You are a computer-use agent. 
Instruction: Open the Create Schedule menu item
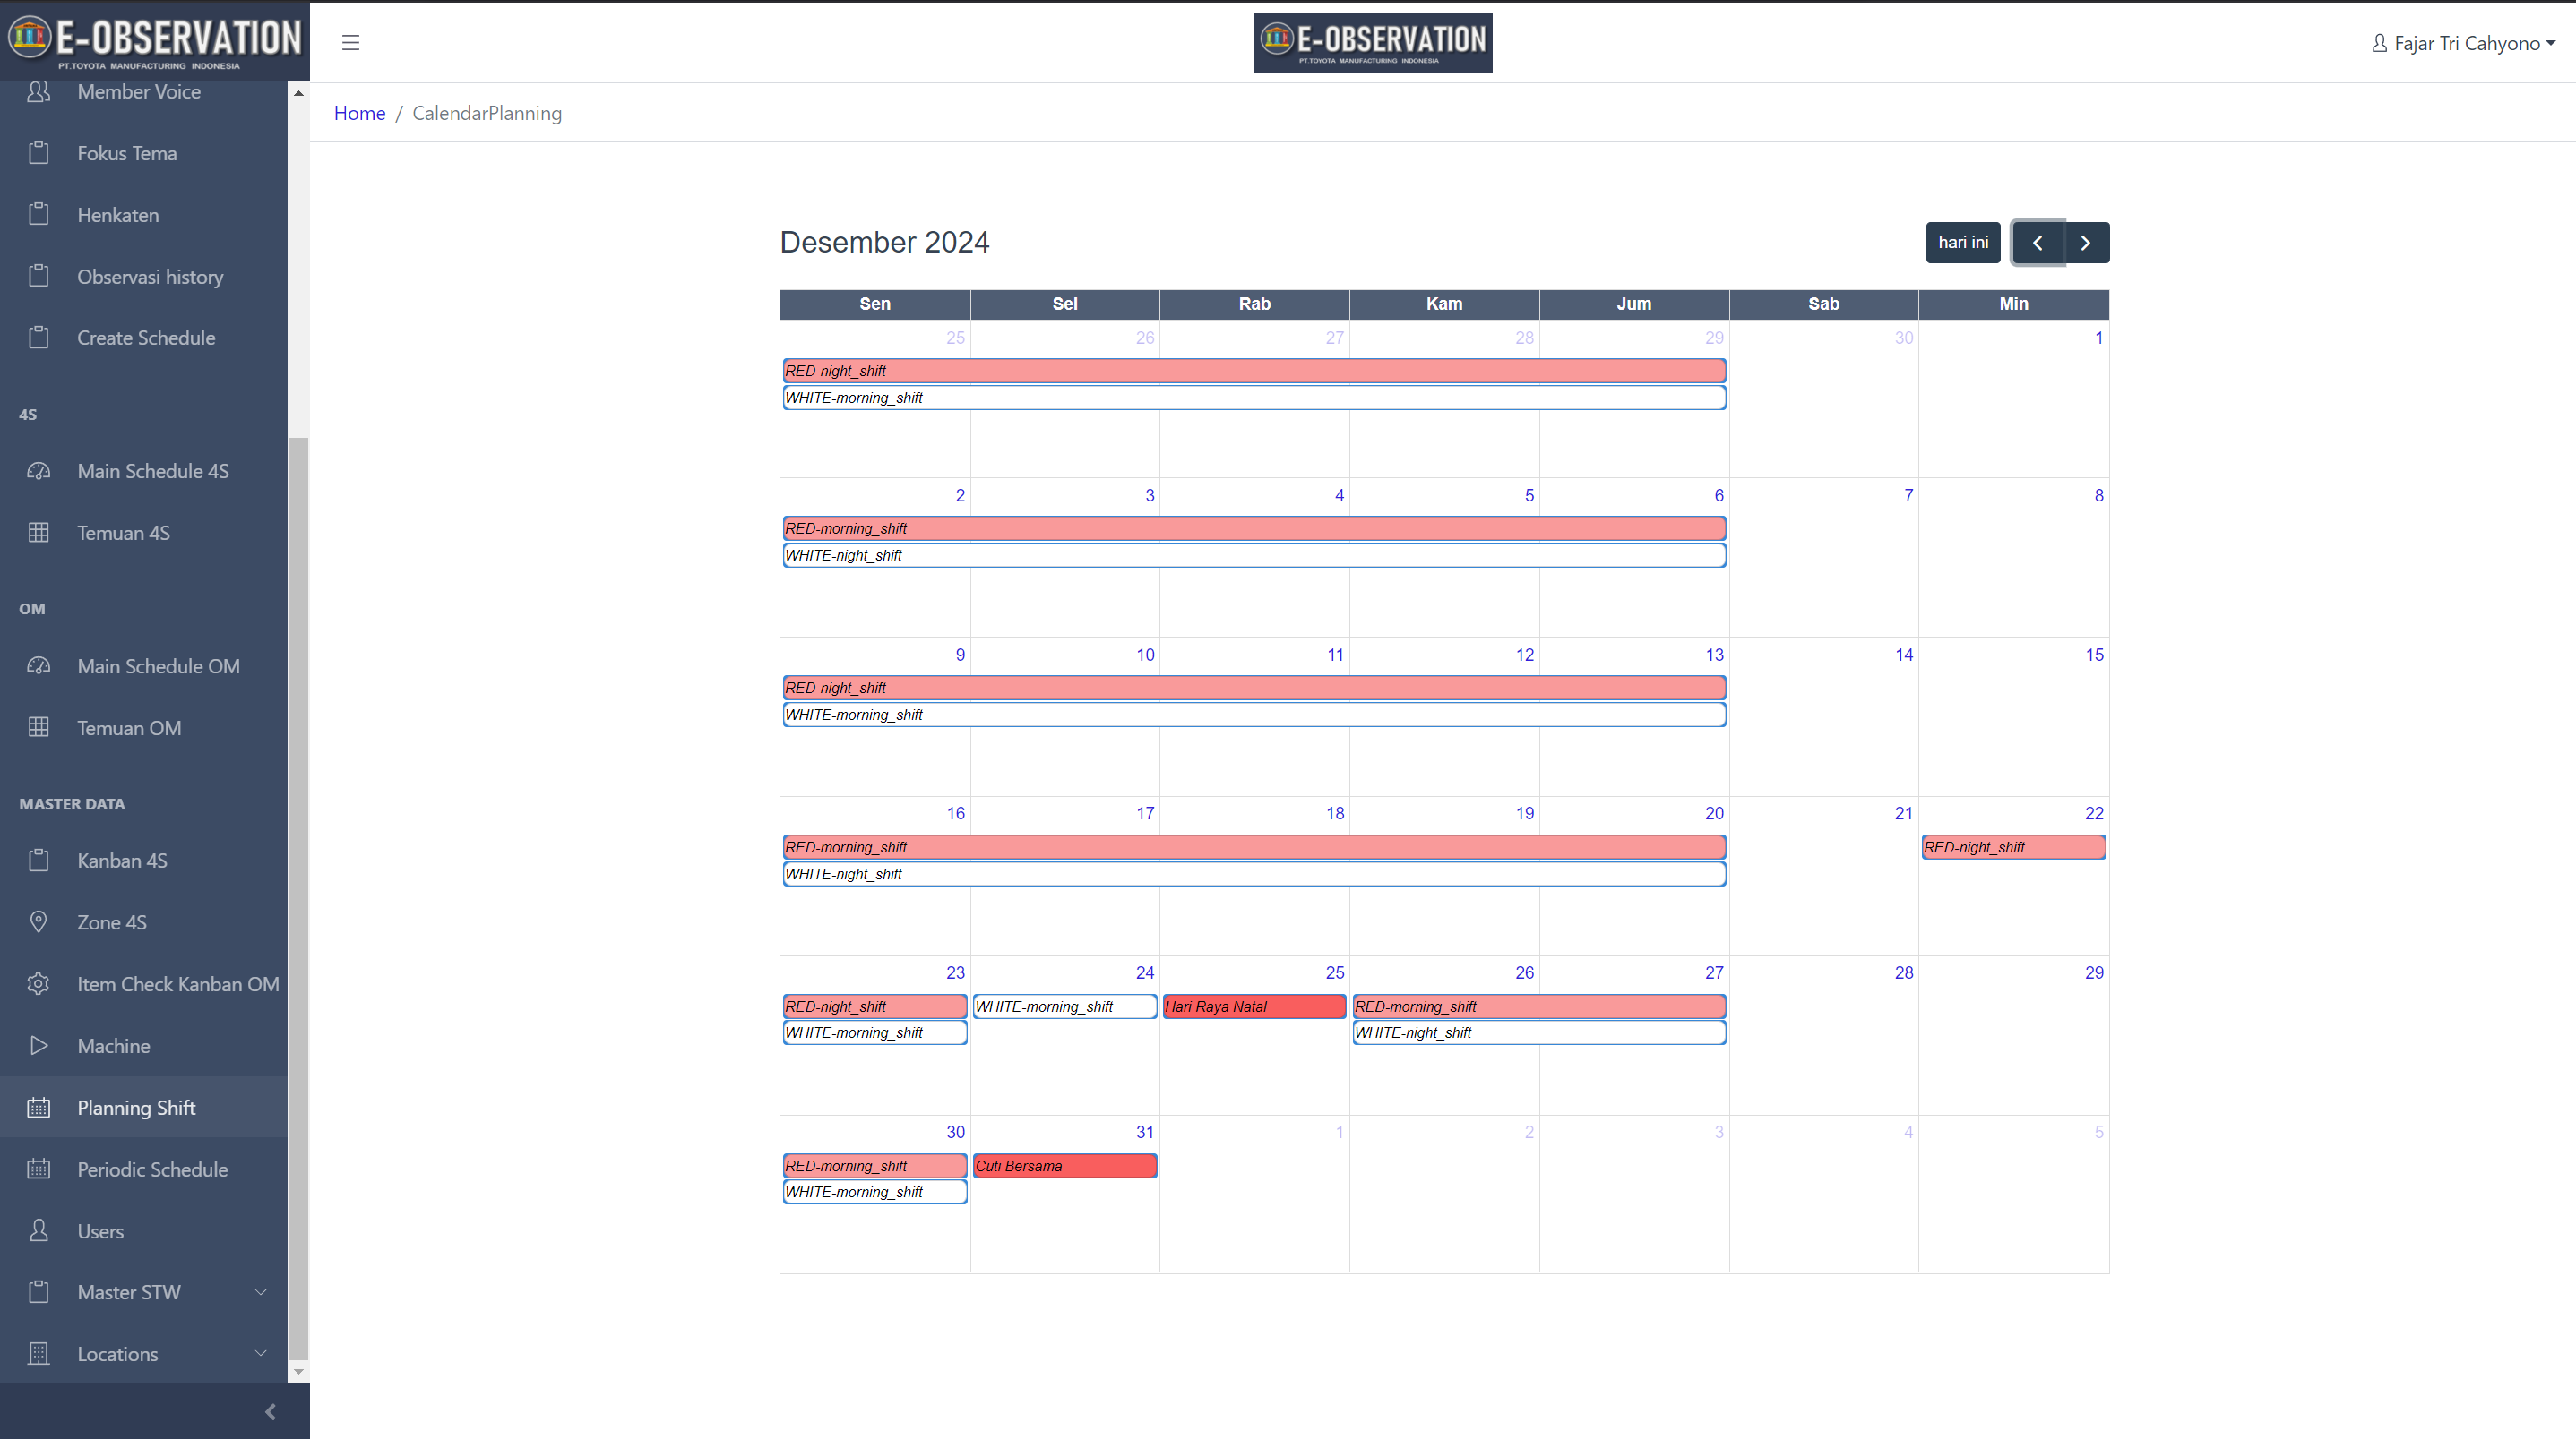(144, 338)
